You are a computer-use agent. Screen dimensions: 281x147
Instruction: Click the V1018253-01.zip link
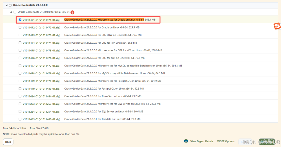tap(41, 104)
